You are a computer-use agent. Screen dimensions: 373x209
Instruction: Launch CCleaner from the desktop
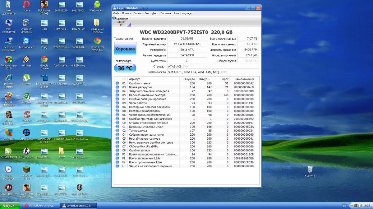pos(26,115)
